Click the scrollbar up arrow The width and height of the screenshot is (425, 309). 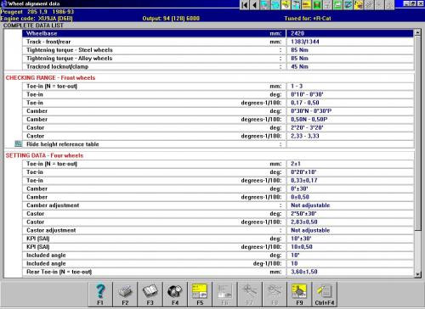point(417,32)
